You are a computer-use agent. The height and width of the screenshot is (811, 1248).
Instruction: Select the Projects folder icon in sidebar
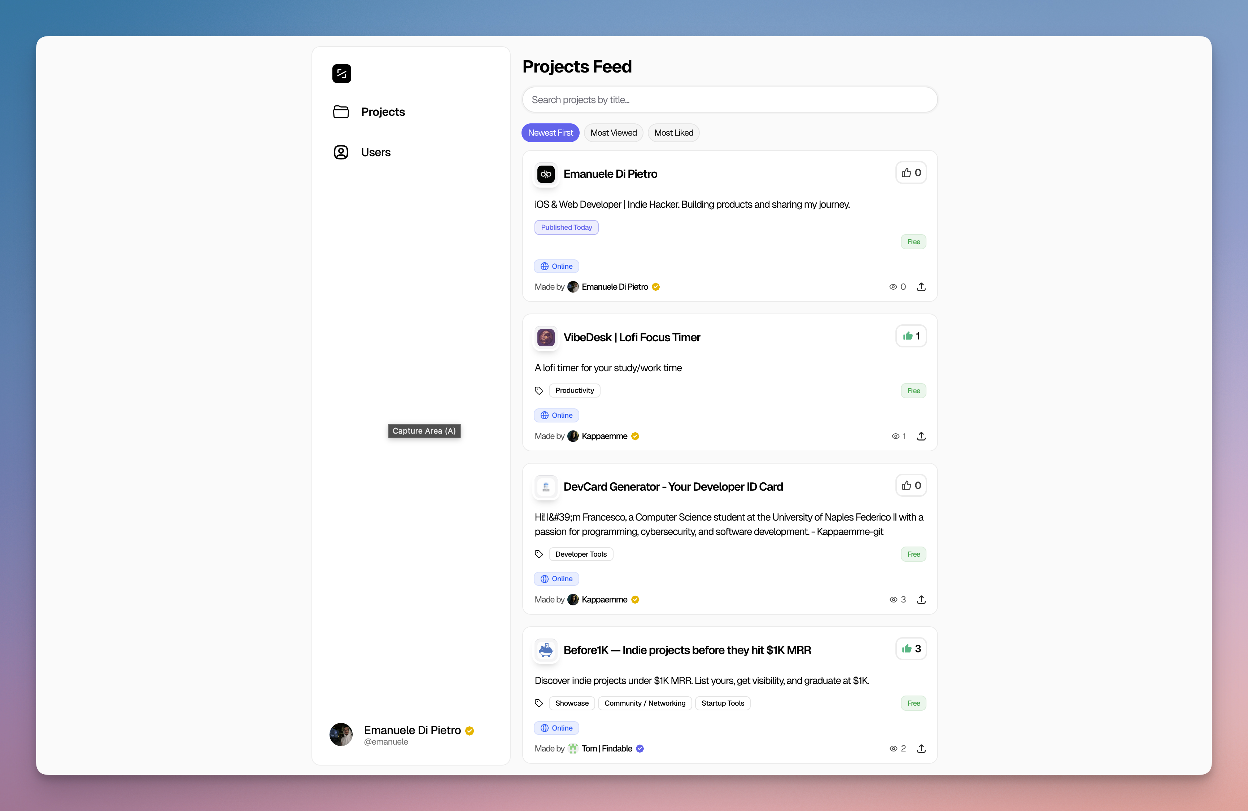coord(341,112)
